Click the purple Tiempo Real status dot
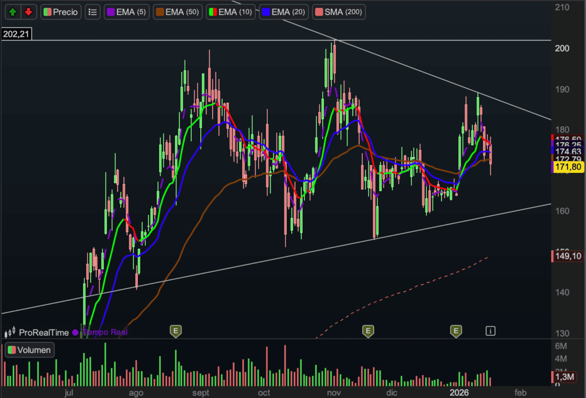The width and height of the screenshot is (586, 398). coord(75,332)
